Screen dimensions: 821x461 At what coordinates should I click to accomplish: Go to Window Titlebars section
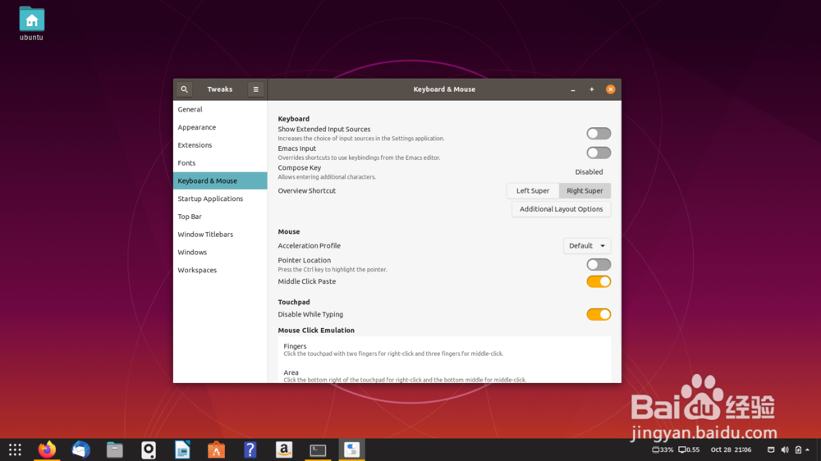[220, 235]
